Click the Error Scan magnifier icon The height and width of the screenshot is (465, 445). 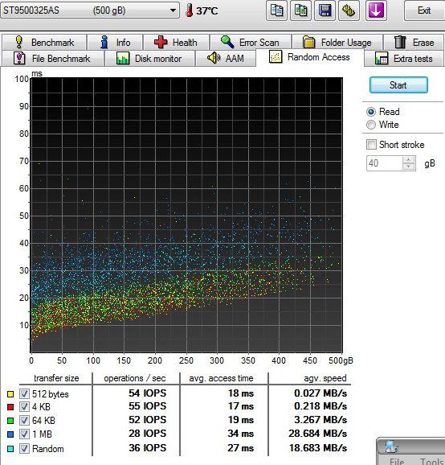point(227,42)
